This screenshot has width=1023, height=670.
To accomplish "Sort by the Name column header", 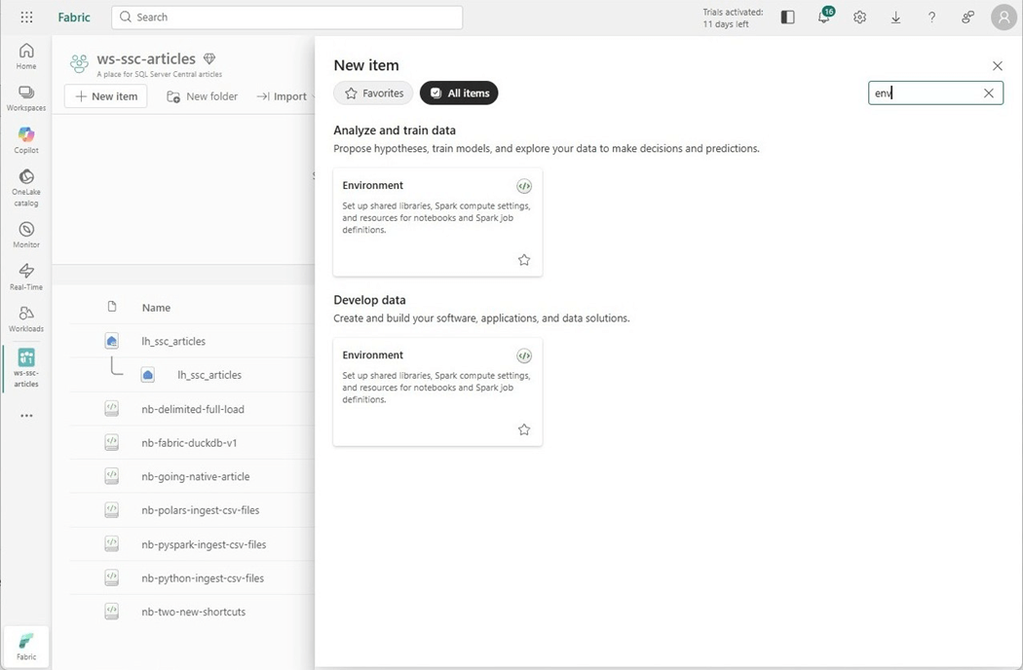I will pyautogui.click(x=156, y=308).
